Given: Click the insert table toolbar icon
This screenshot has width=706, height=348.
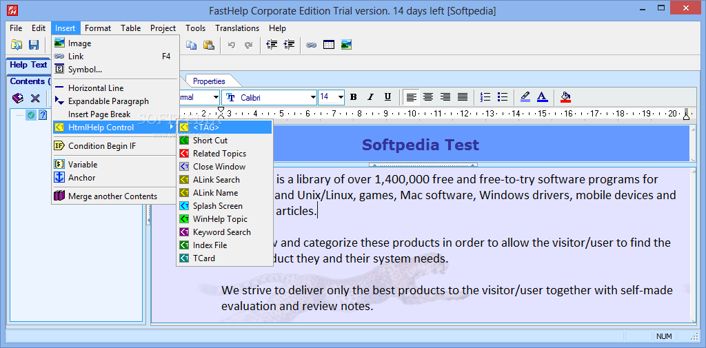Looking at the screenshot, I should pyautogui.click(x=329, y=45).
